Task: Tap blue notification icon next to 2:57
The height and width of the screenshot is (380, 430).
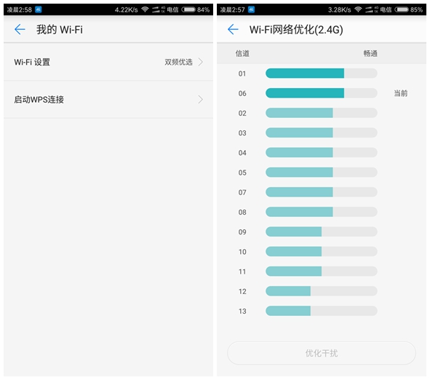Action: [x=251, y=9]
